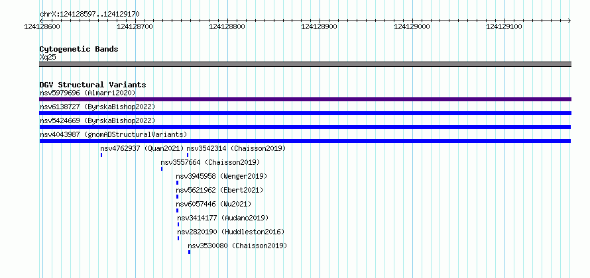Click ruler position 124128900

pyautogui.click(x=320, y=26)
